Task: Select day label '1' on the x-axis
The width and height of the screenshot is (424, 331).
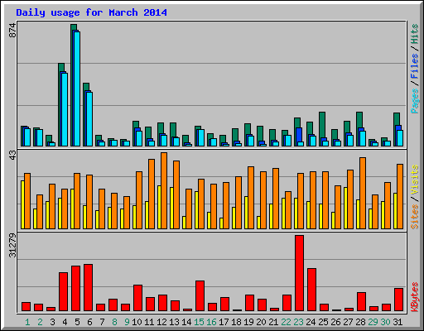Action: [27, 322]
